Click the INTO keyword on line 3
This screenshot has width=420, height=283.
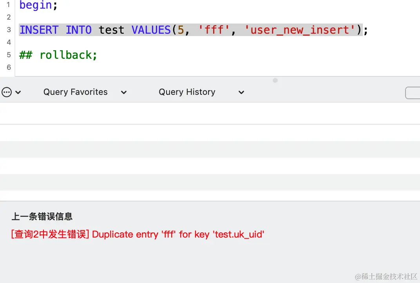pos(79,30)
